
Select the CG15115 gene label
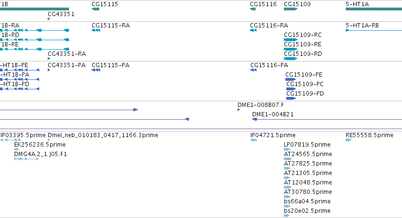(105, 4)
